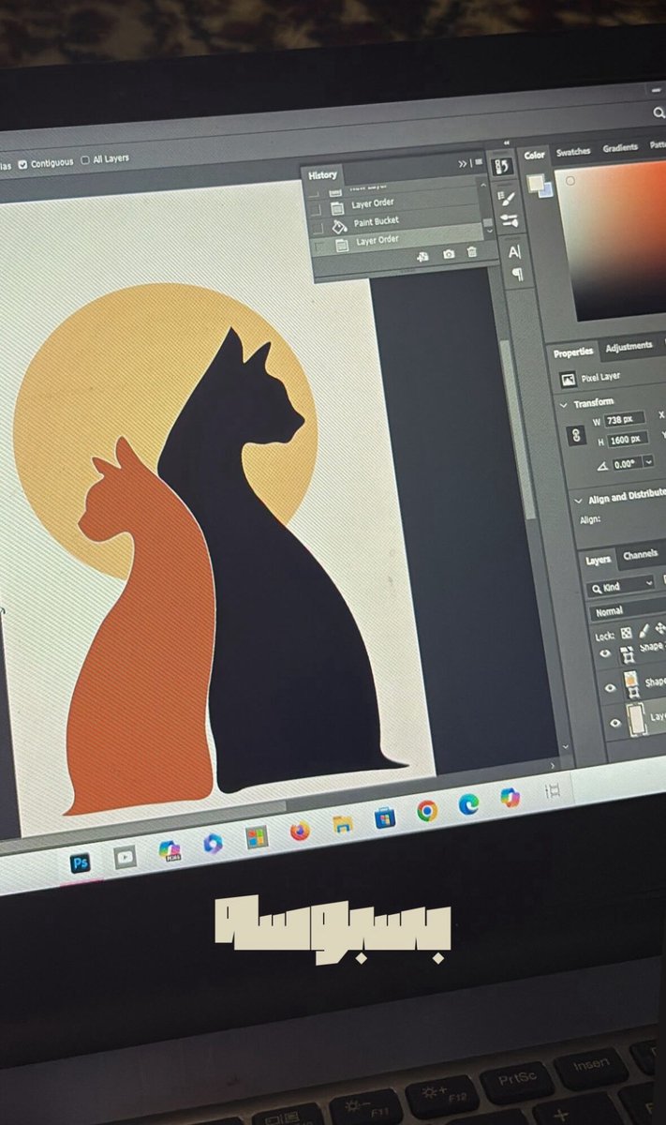Collapse the Transform section

(564, 405)
